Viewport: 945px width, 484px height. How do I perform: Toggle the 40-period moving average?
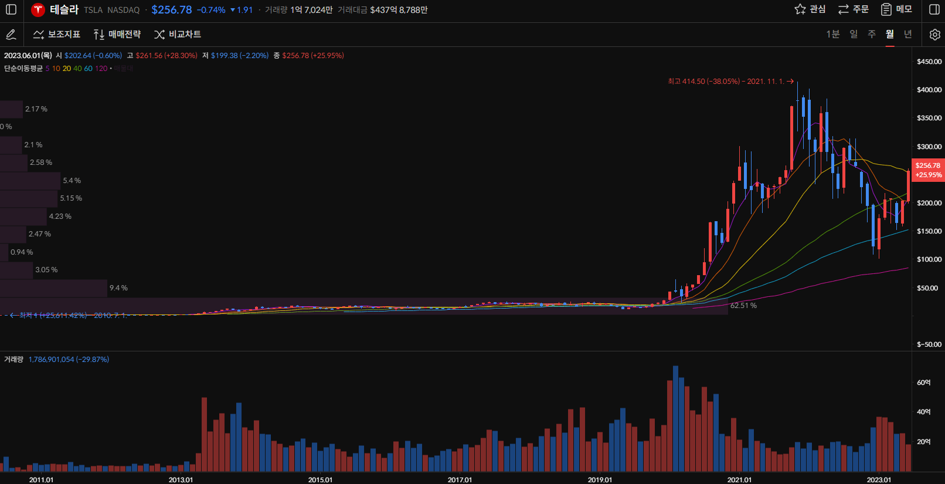(x=77, y=69)
